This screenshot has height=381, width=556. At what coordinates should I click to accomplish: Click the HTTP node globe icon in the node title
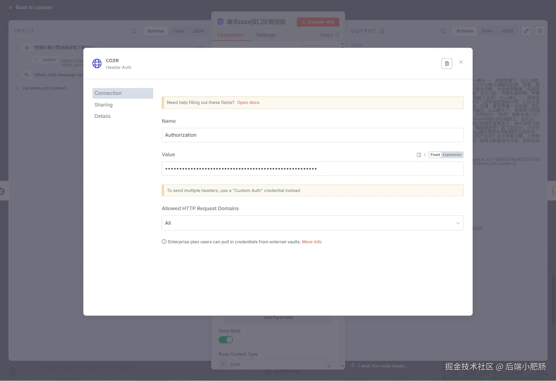(220, 22)
